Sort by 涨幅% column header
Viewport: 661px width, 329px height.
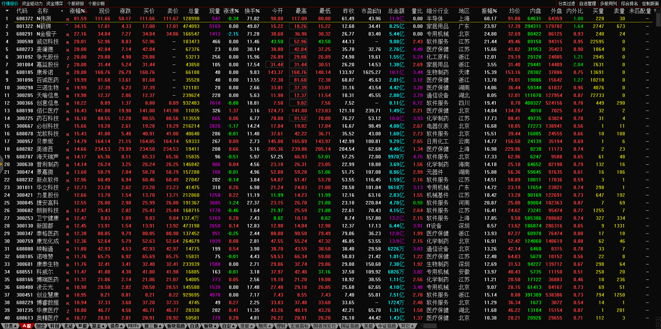pos(77,11)
